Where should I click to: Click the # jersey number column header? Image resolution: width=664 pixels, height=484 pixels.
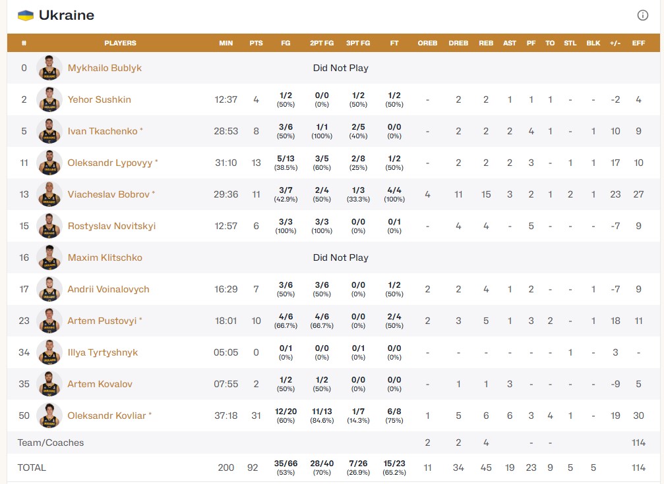[x=24, y=43]
